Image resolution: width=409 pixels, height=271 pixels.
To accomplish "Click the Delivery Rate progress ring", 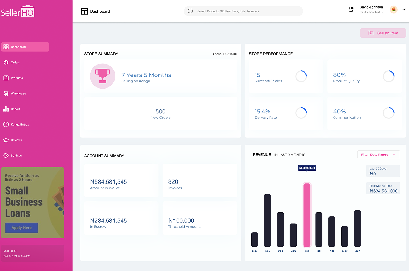I will click(301, 113).
